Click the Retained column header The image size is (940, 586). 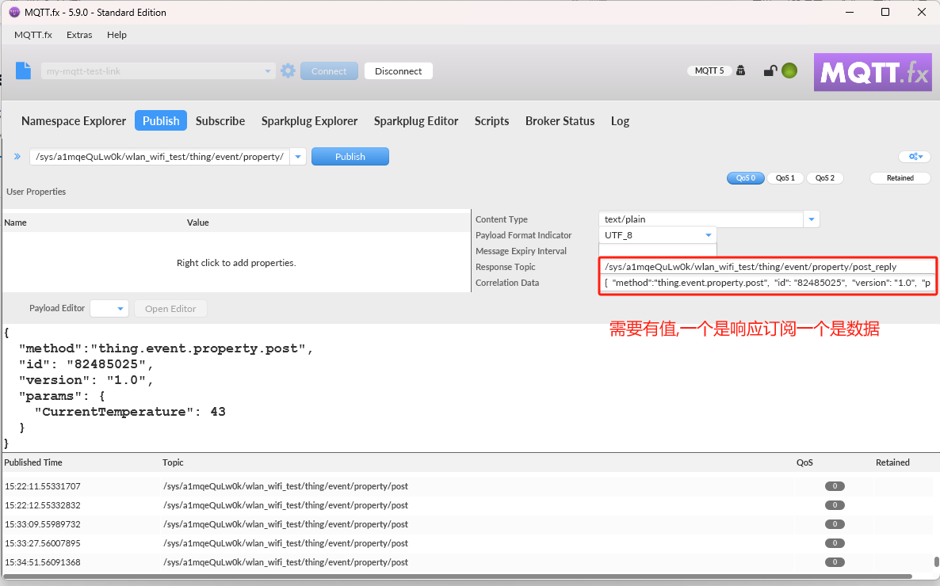(x=892, y=462)
